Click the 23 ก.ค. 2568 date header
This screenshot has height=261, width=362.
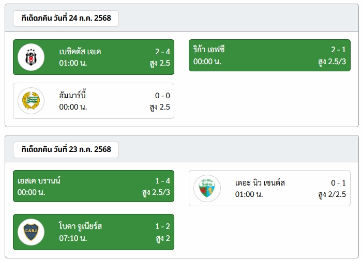[66, 149]
